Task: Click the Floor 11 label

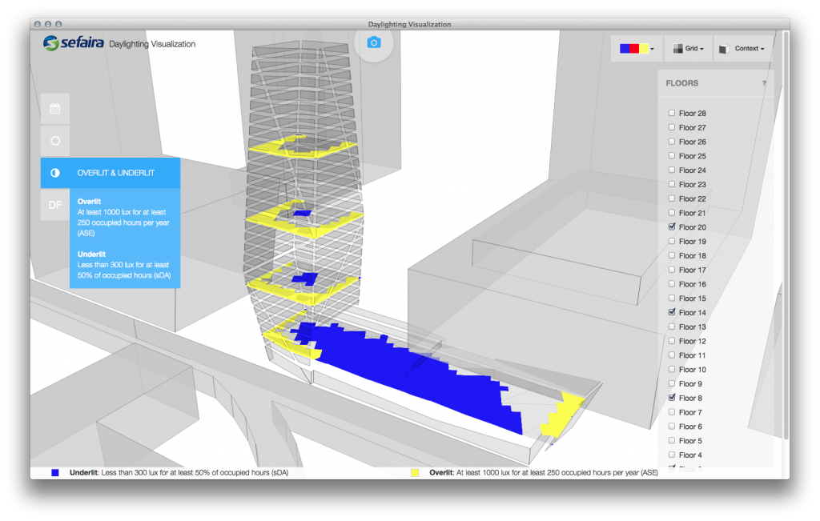Action: (692, 355)
